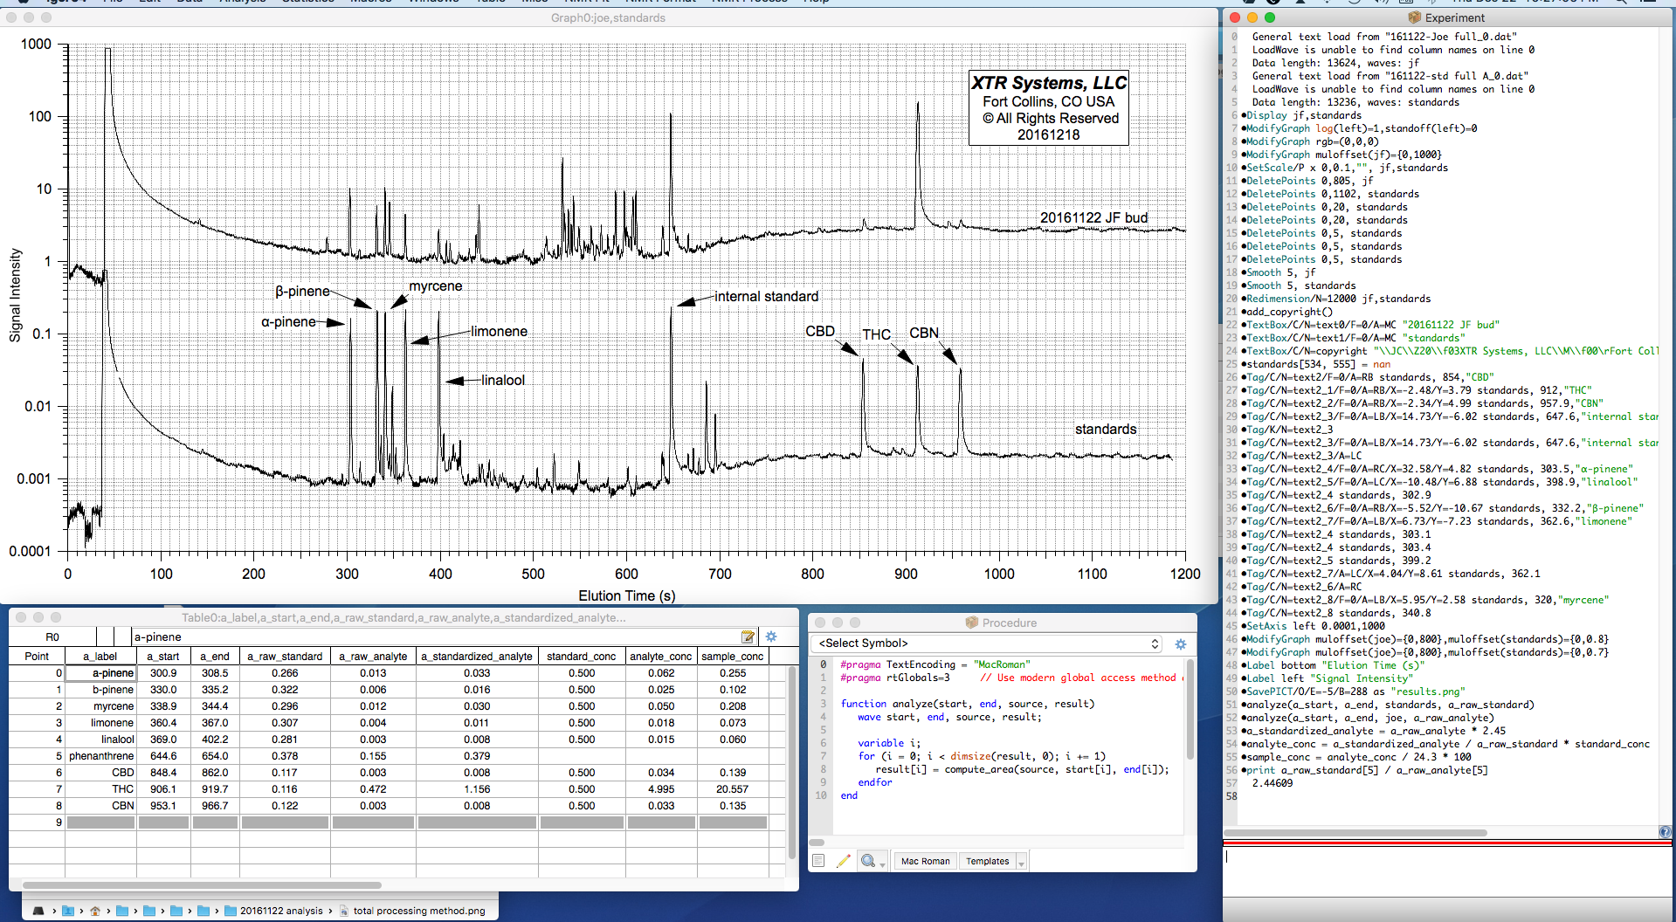Click the table window gear options icon

click(x=771, y=636)
